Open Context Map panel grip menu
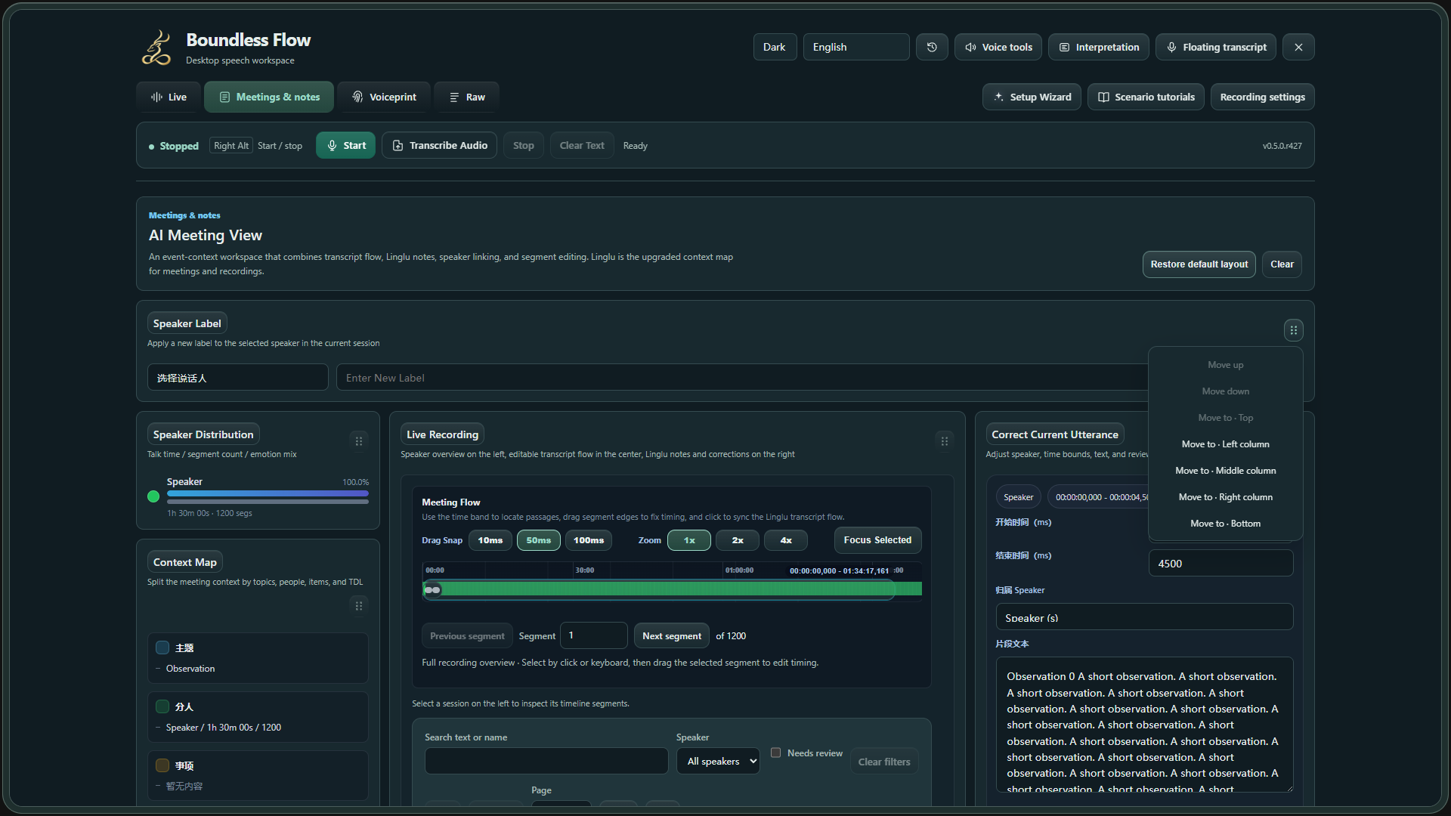 tap(359, 606)
